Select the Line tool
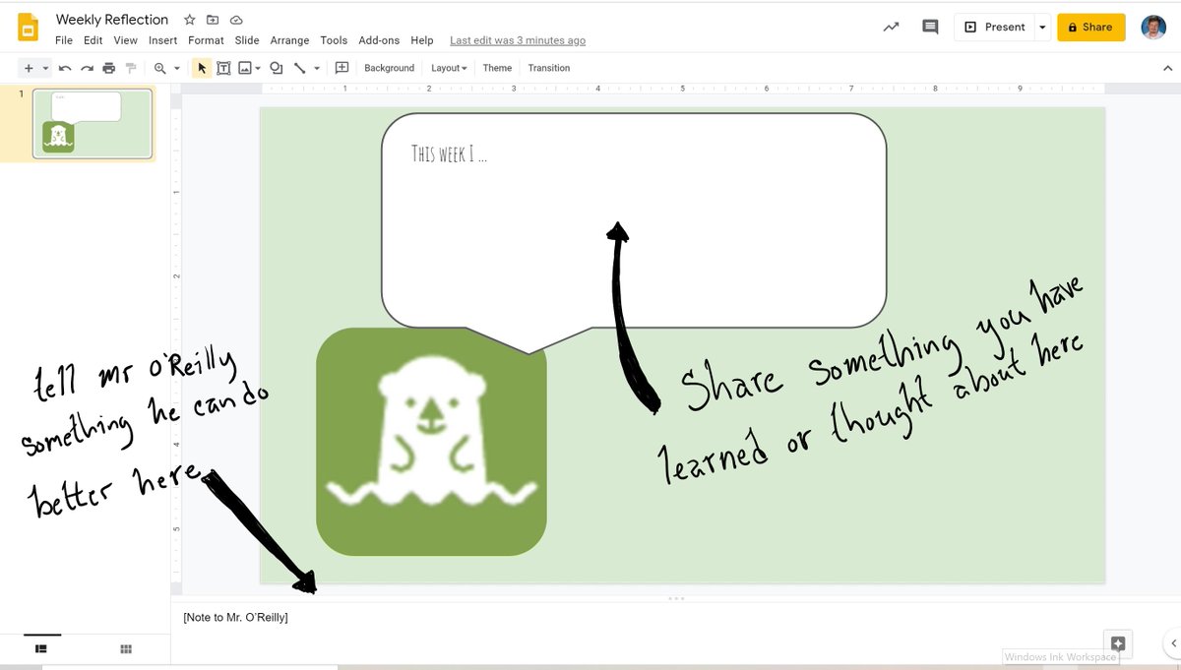1181x670 pixels. coord(300,68)
